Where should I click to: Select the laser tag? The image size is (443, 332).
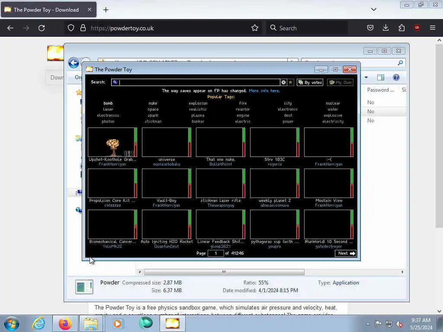coord(108,109)
